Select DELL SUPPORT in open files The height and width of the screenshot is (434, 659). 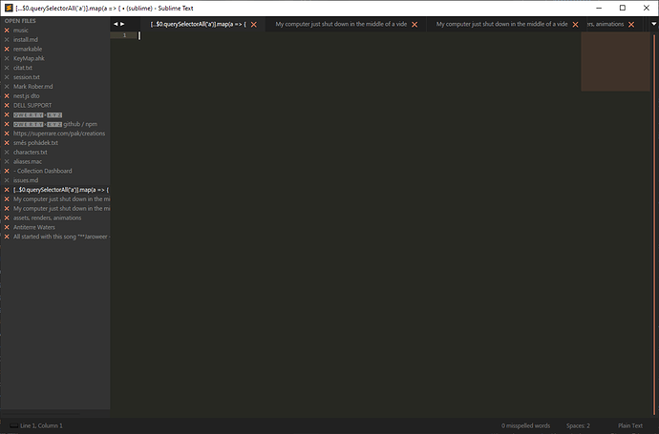click(x=32, y=105)
